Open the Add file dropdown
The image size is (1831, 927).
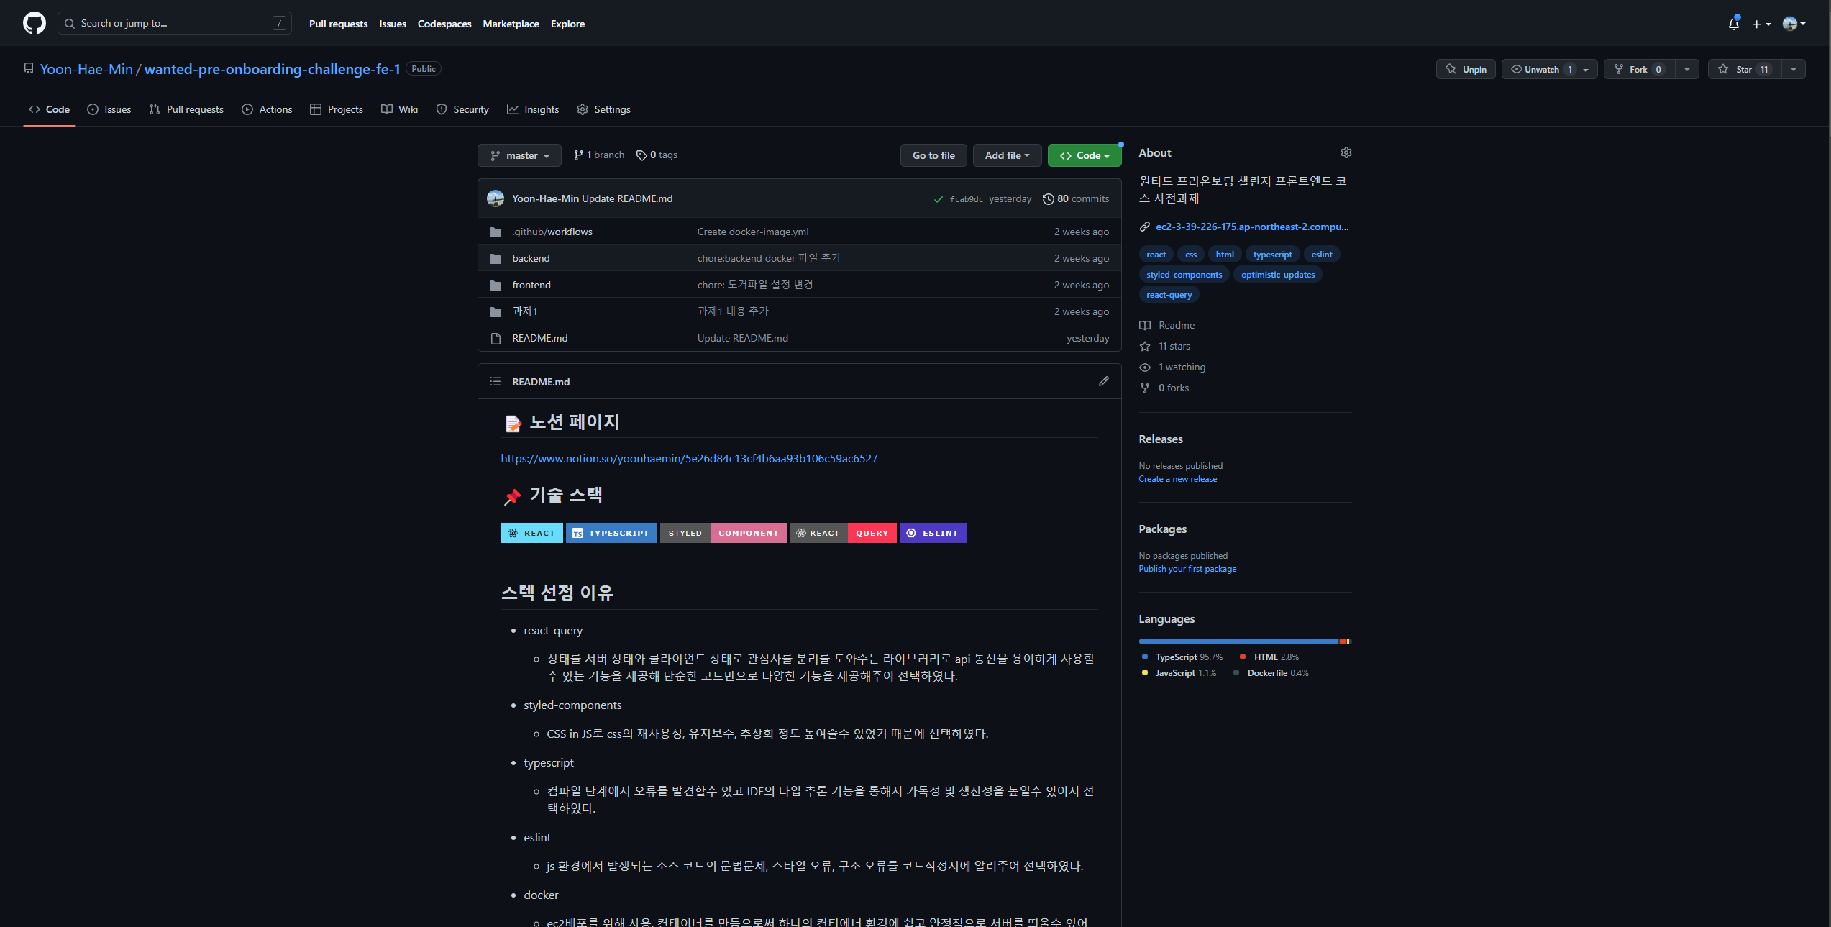click(1006, 155)
